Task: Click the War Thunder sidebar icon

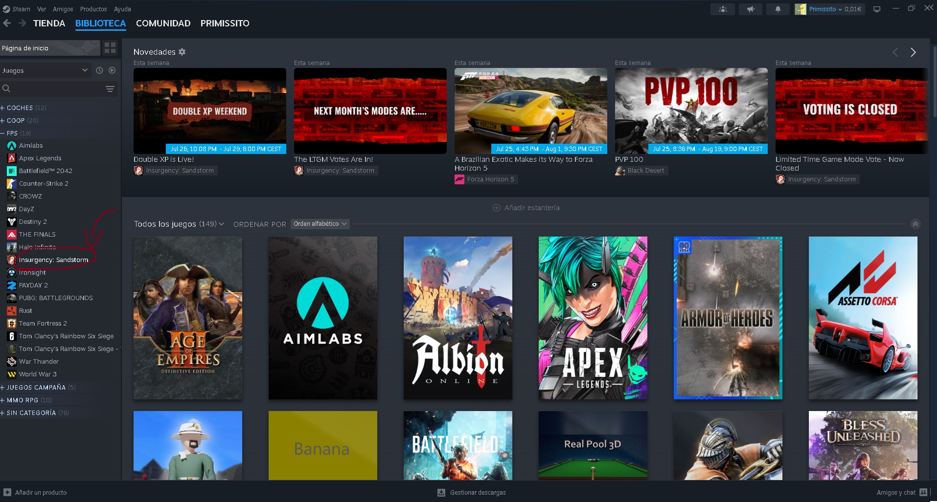Action: pyautogui.click(x=12, y=362)
